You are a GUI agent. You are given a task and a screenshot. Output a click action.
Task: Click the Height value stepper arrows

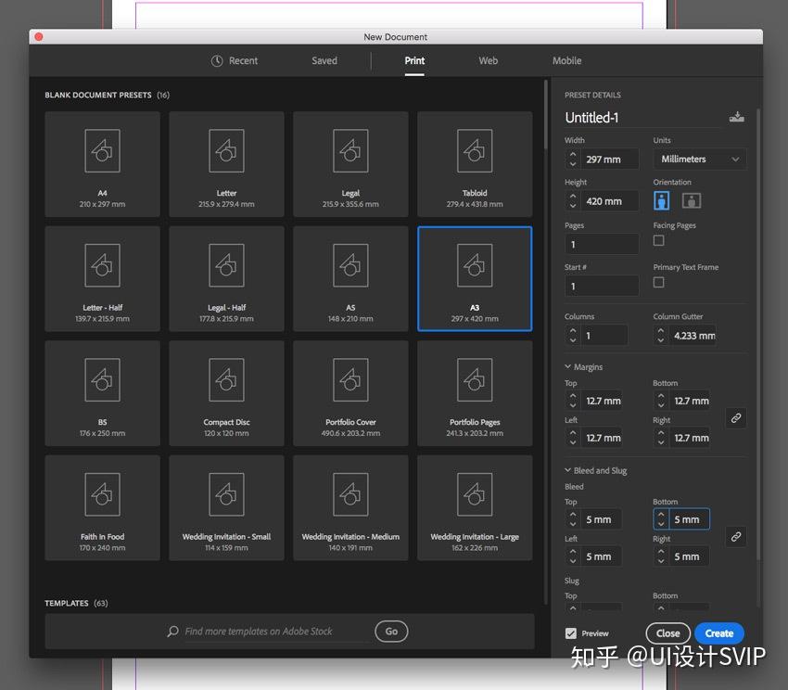573,200
